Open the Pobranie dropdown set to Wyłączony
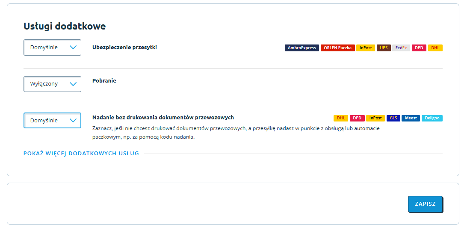Screen dimensions: 470x231 coord(52,84)
